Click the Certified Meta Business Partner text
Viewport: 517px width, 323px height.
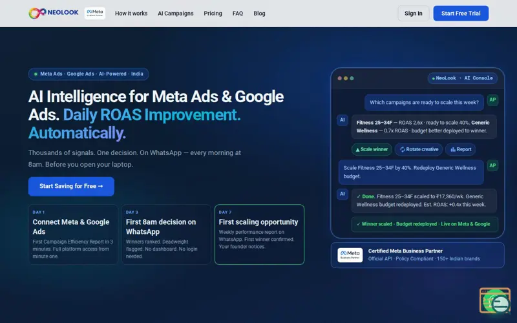pos(405,251)
